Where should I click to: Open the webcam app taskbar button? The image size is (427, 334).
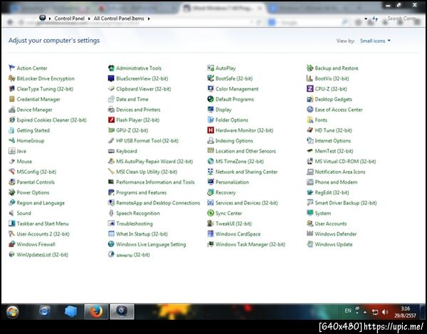[122, 311]
